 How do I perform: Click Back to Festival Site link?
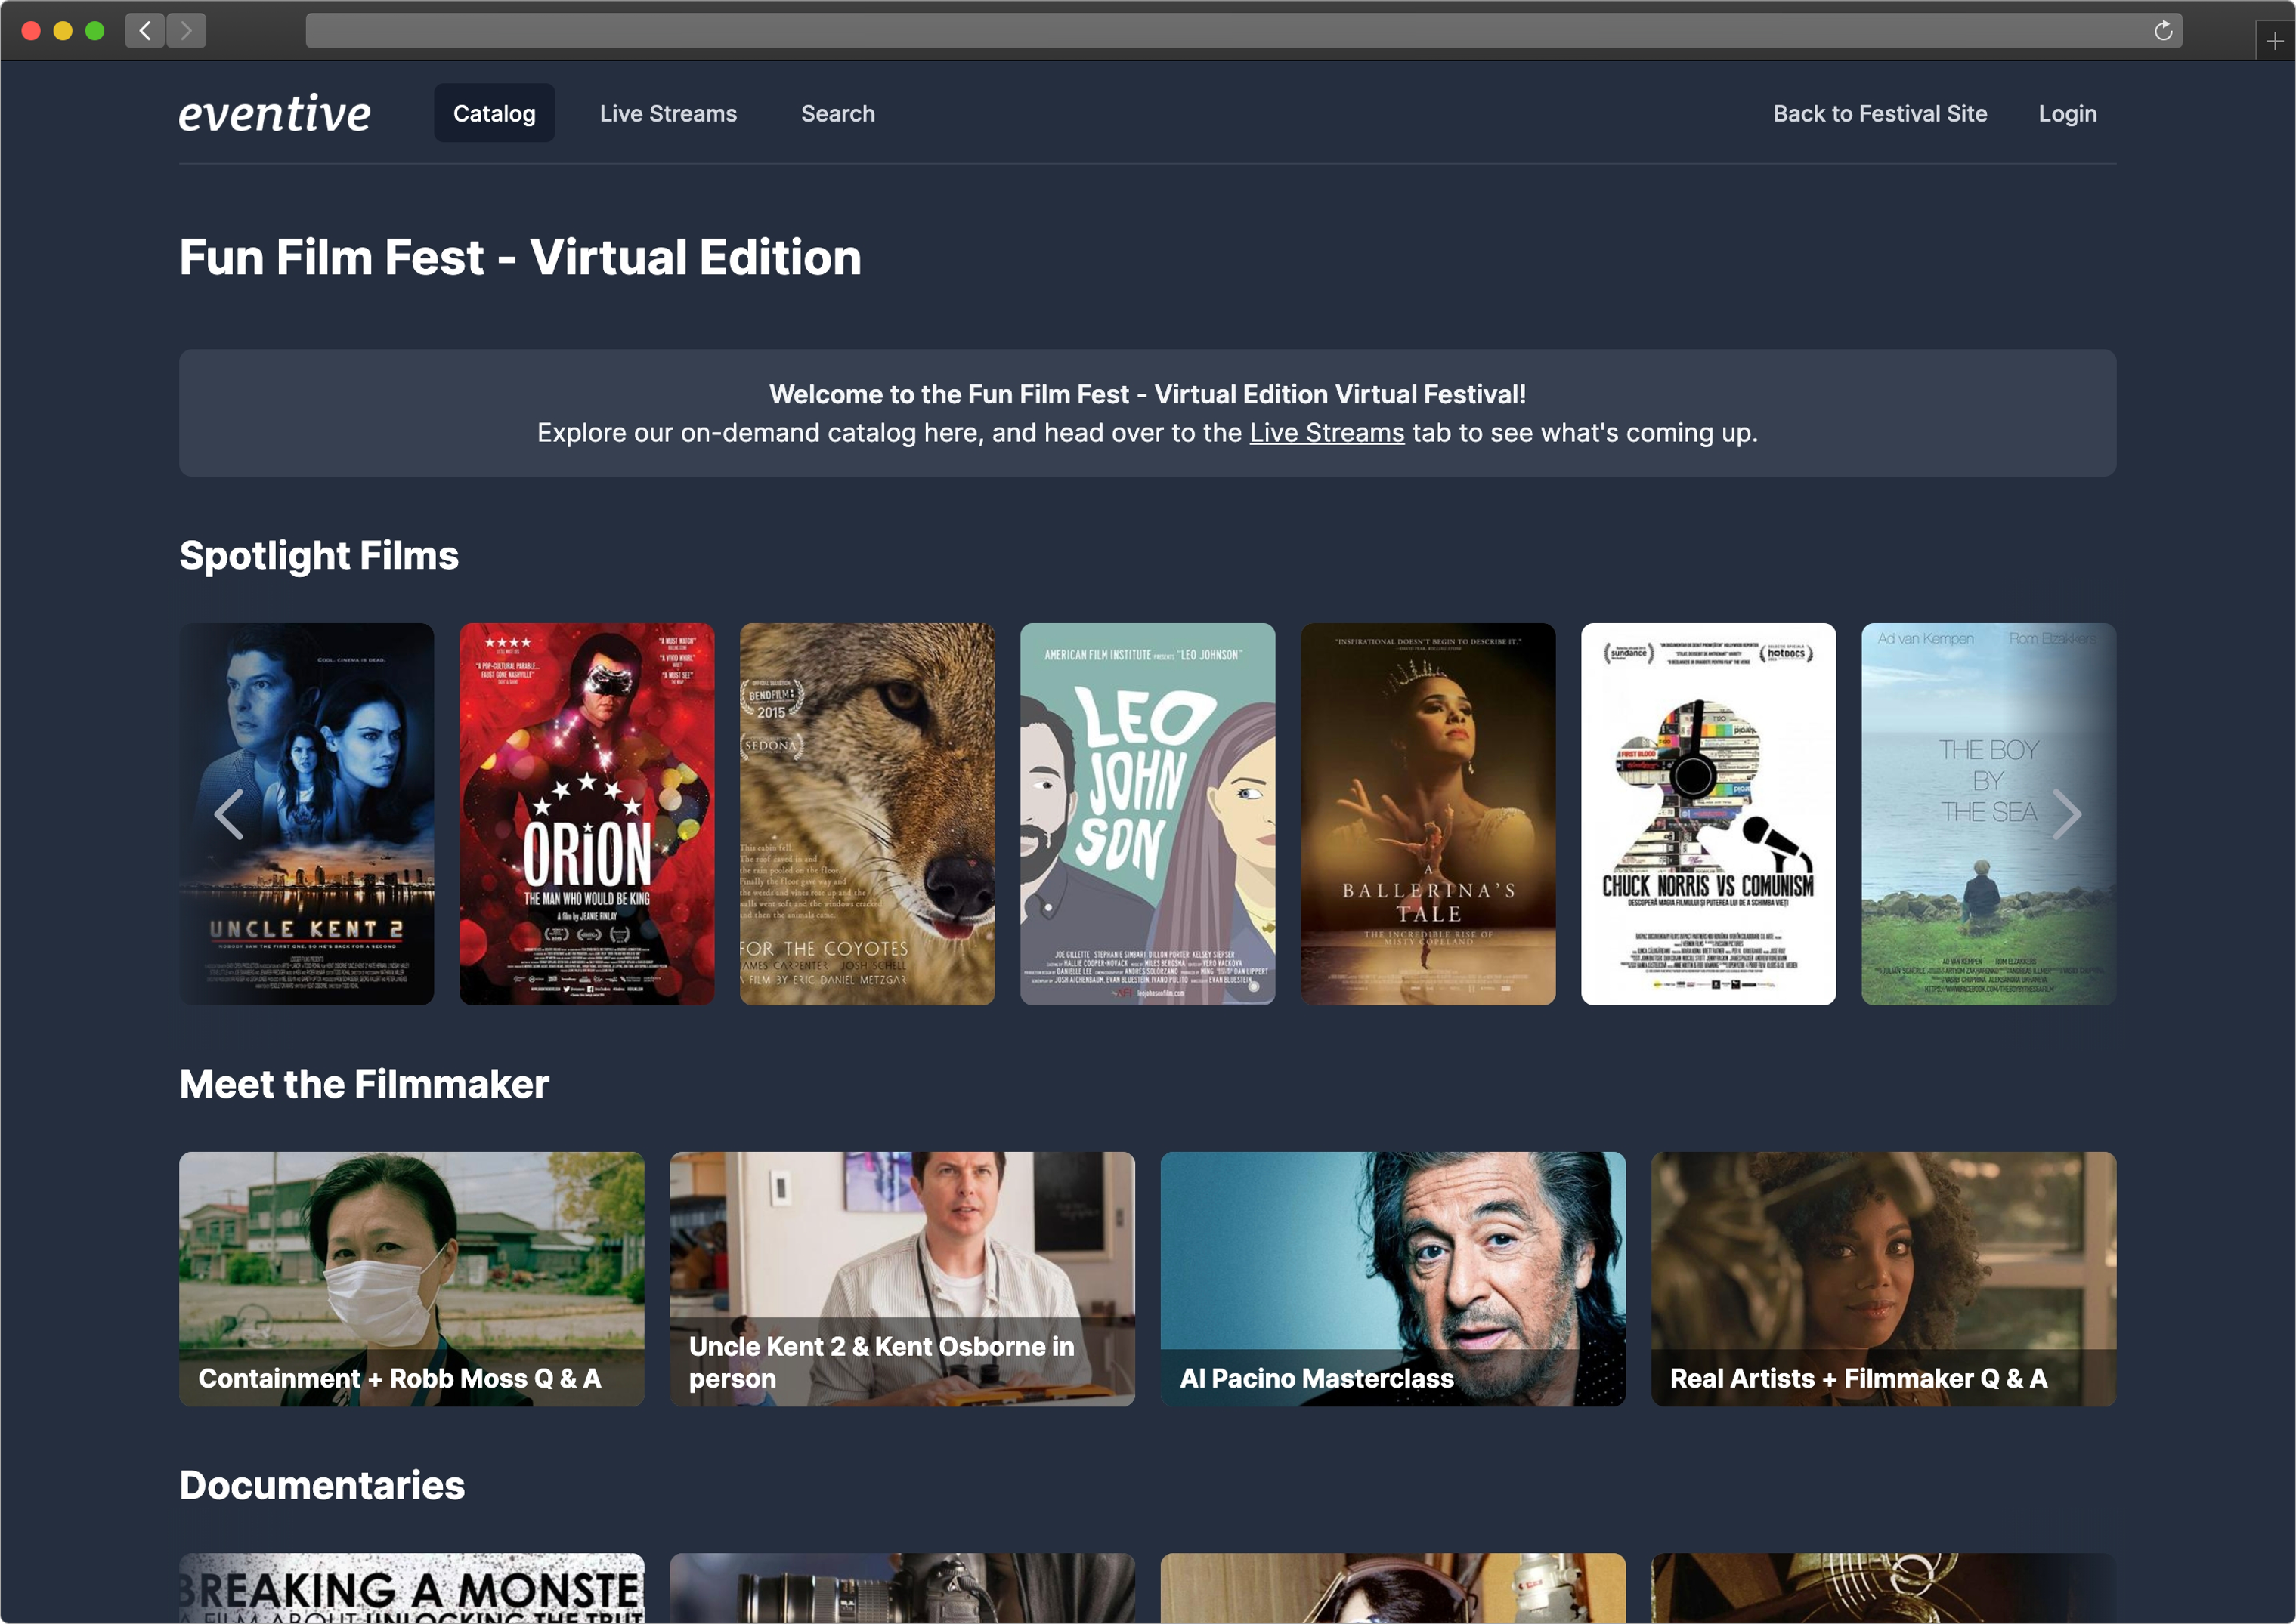[x=1879, y=113]
